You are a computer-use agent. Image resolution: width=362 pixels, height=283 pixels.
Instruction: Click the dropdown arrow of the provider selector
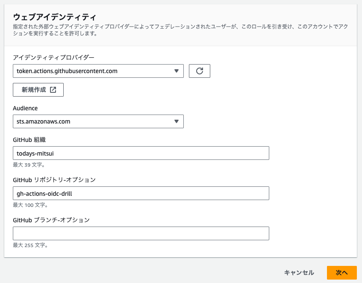coord(177,71)
